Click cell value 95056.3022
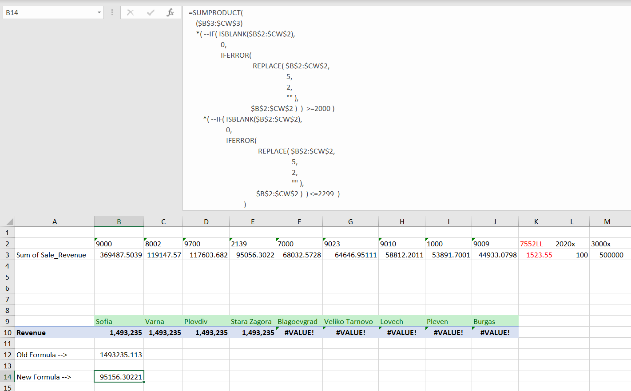The width and height of the screenshot is (631, 391). 253,255
